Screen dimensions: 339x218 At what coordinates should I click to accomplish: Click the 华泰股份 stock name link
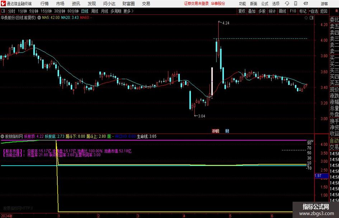(x=218, y=4)
